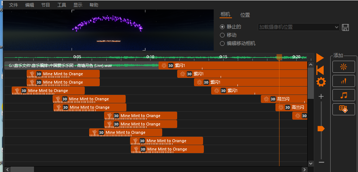This screenshot has width=358, height=172.
Task: Click the zoom out minus icon
Action: tap(321, 162)
